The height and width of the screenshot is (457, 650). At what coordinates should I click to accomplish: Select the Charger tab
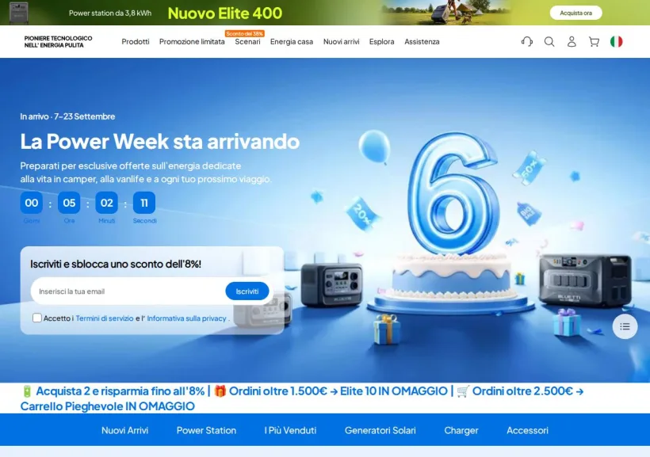(x=461, y=430)
